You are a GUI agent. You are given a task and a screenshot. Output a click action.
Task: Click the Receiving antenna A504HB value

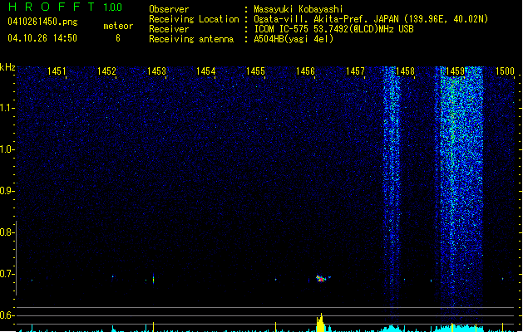pos(294,39)
